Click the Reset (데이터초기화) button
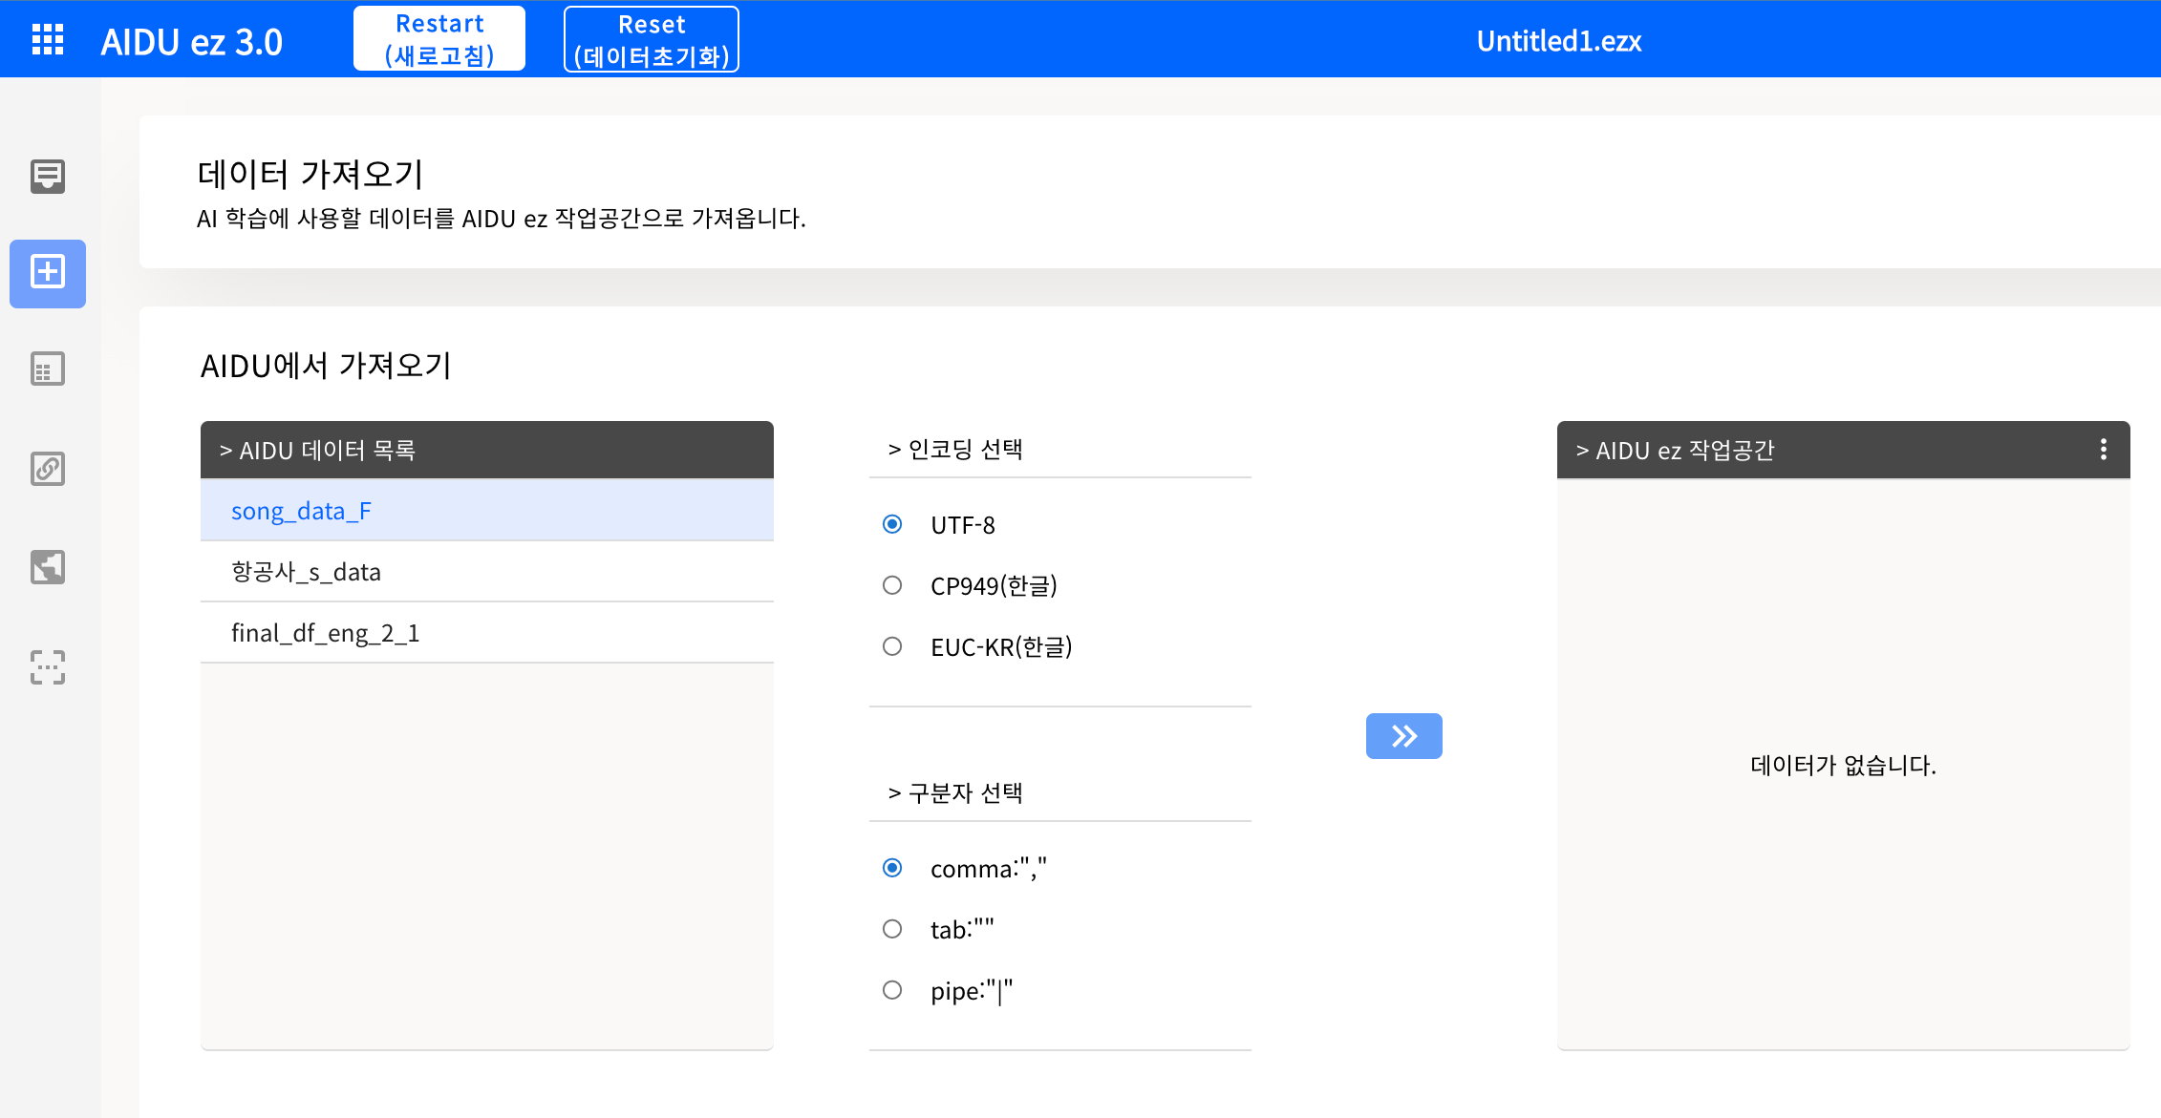2161x1118 pixels. click(x=652, y=39)
